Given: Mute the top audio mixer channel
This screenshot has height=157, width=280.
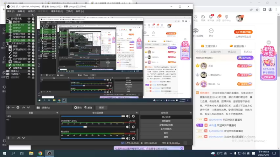Looking at the screenshot, I should point(128,116).
